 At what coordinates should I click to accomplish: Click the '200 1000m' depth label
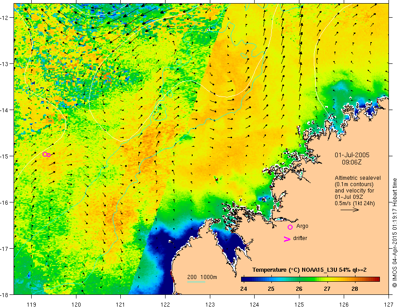pyautogui.click(x=202, y=277)
